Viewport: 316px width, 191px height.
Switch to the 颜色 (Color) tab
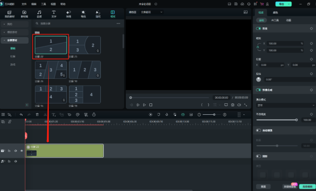coord(276,13)
